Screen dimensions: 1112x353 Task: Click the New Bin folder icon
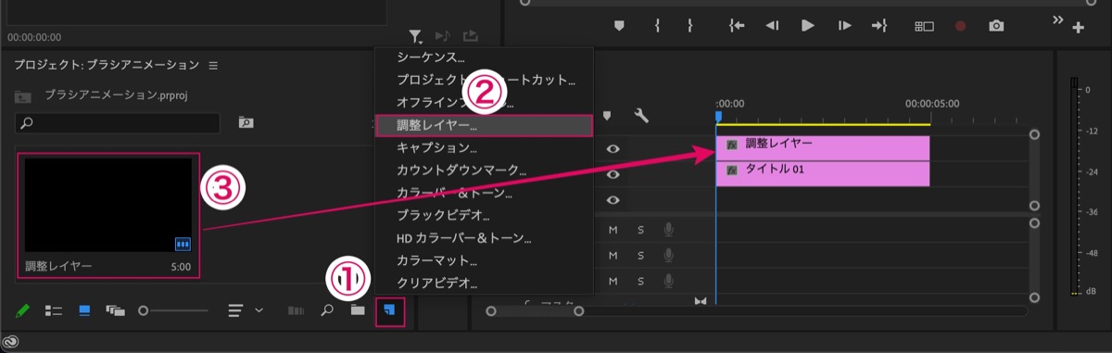[358, 310]
